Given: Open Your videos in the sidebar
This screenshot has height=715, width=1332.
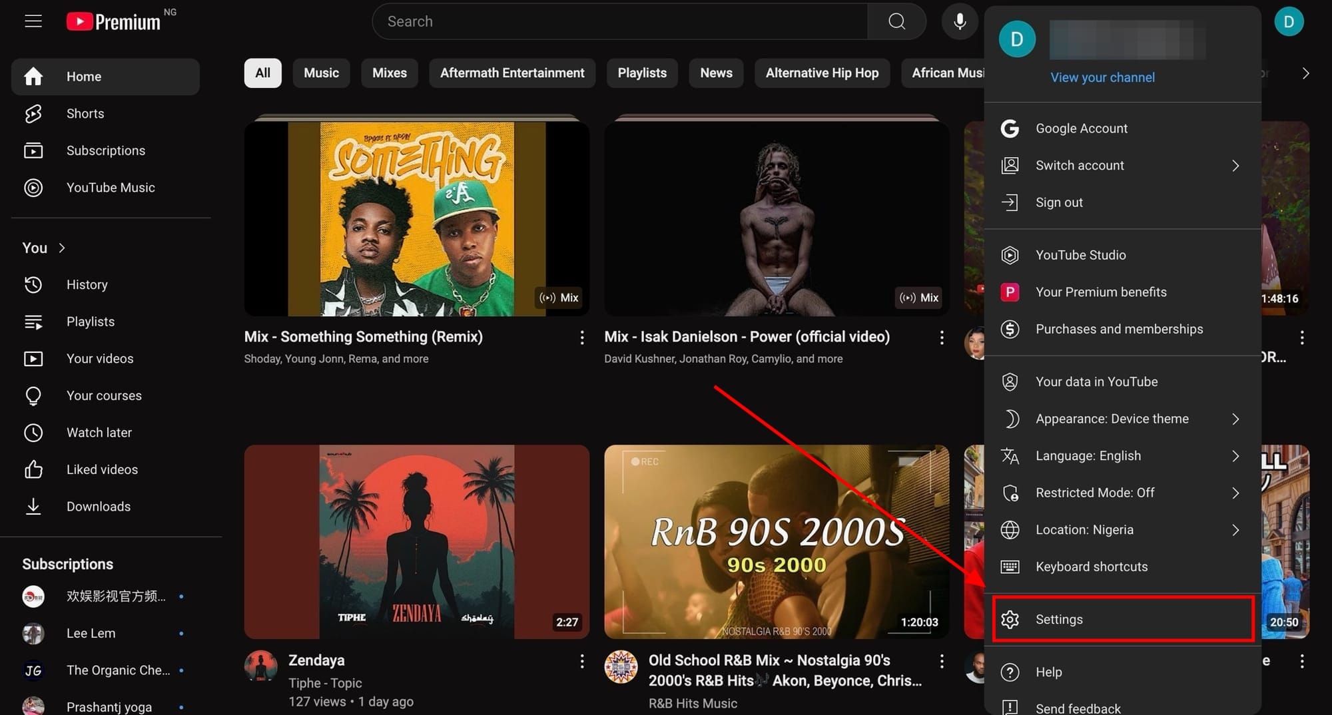Looking at the screenshot, I should [105, 359].
